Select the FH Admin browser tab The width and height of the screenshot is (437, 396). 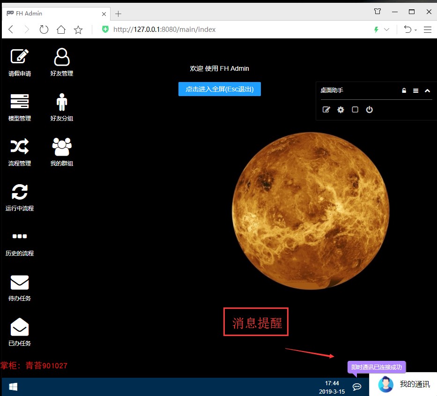click(56, 14)
